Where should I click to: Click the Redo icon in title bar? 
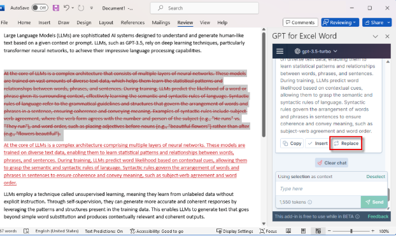point(81,8)
